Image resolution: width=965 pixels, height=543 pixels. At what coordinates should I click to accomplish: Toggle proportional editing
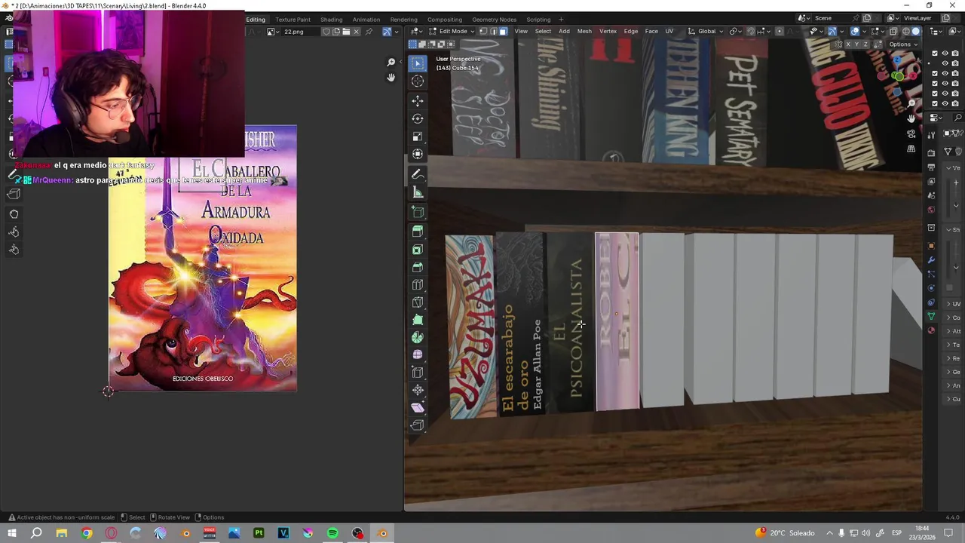point(779,31)
